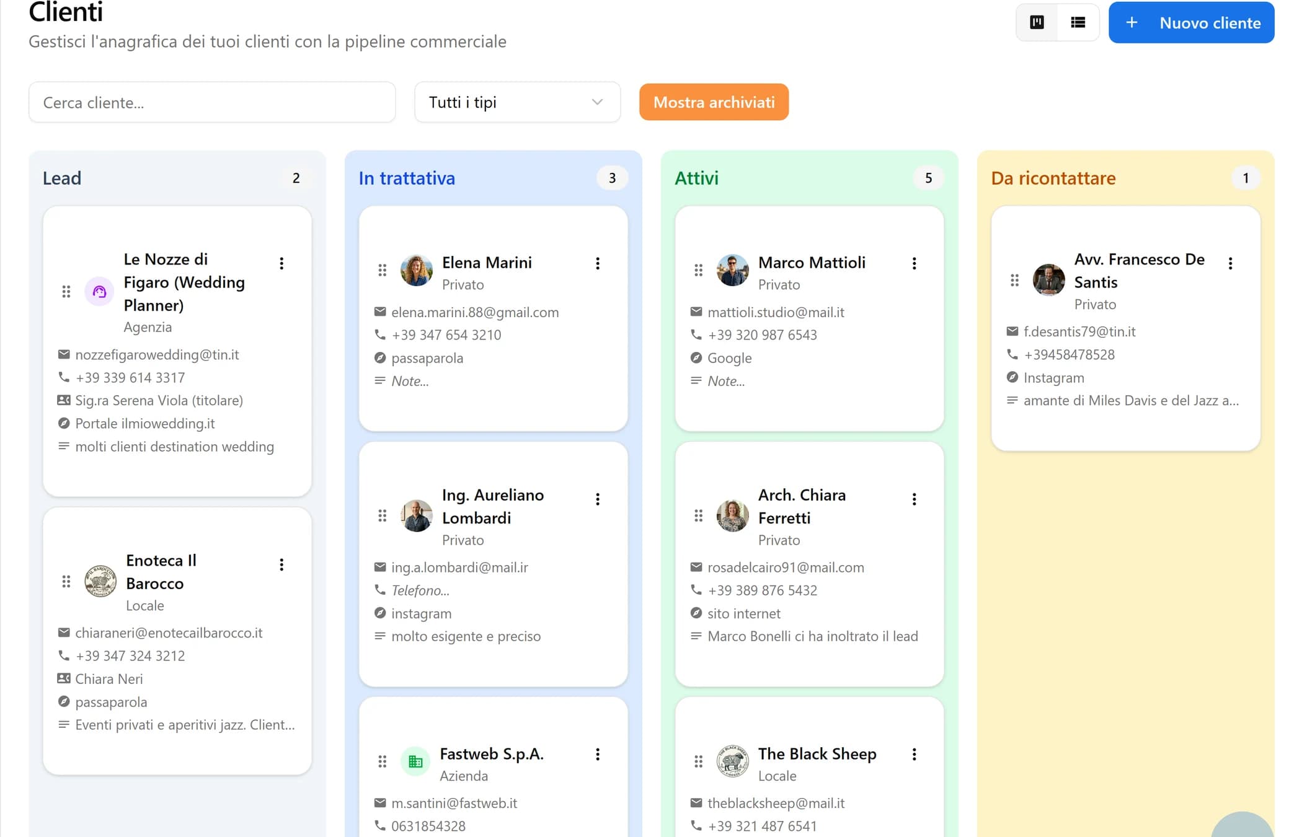The image size is (1302, 837).
Task: Click Elena Marini's profile photo
Action: (x=417, y=271)
